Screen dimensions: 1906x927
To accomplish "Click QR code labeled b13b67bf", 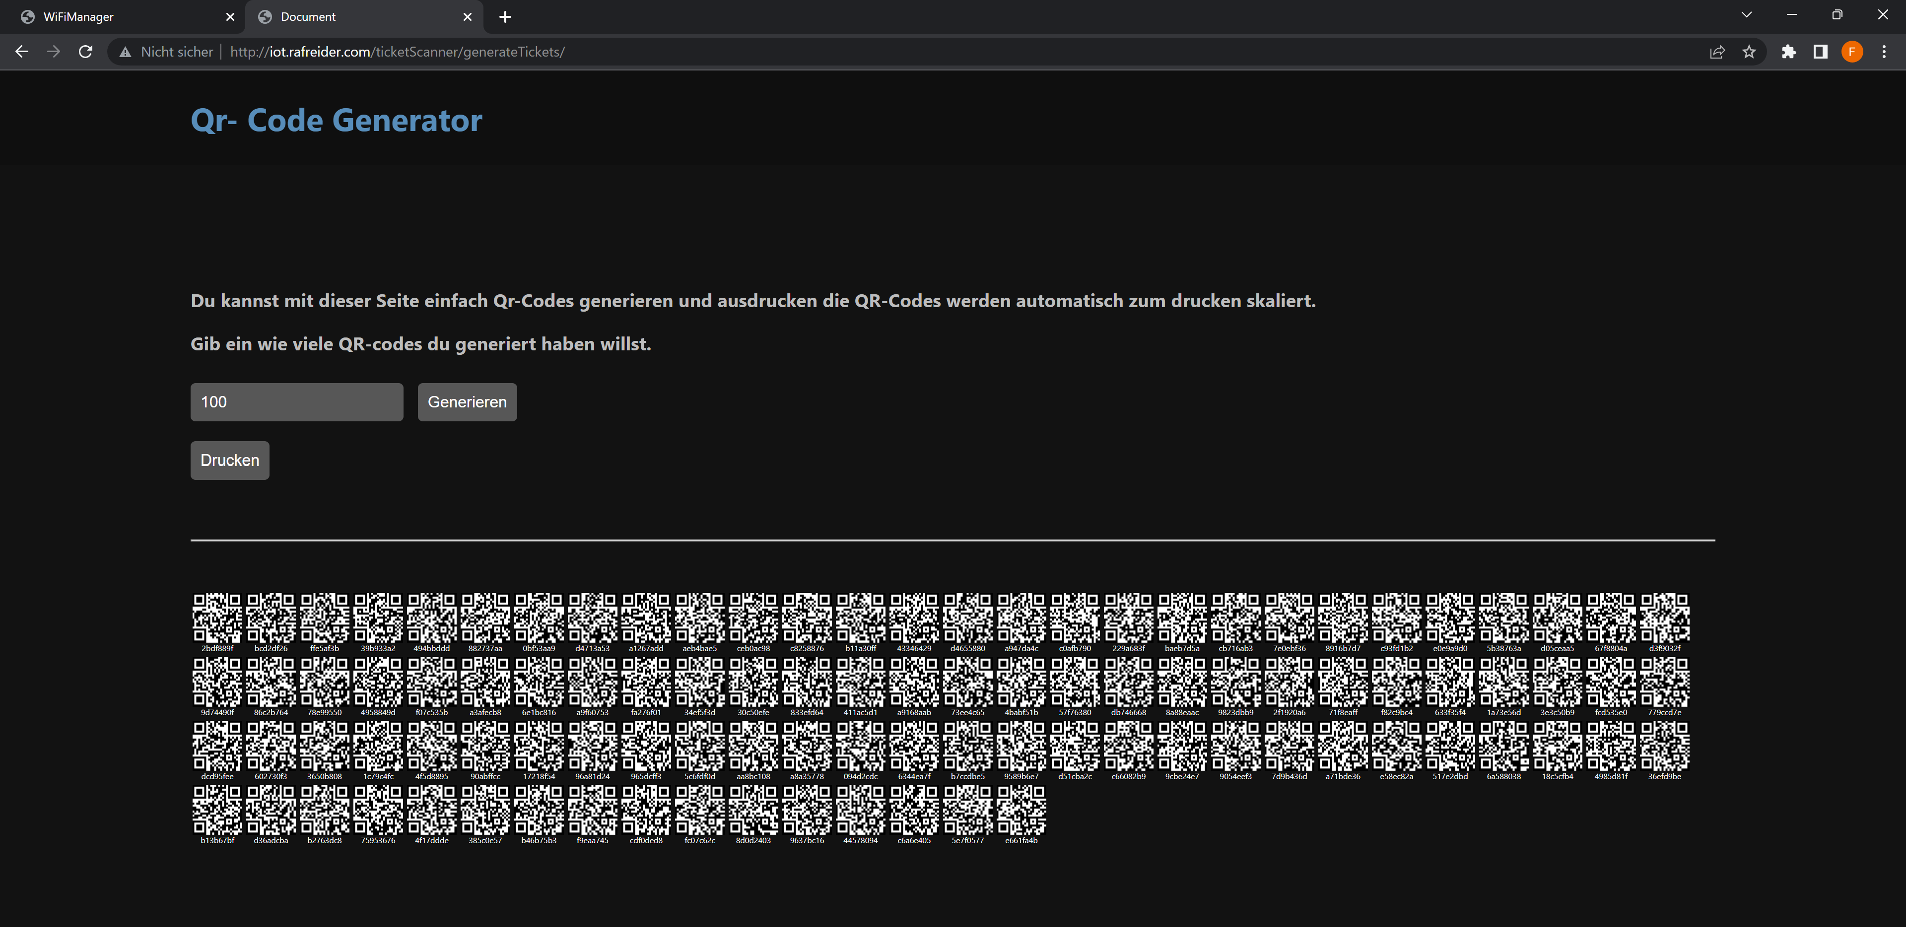I will 217,809.
